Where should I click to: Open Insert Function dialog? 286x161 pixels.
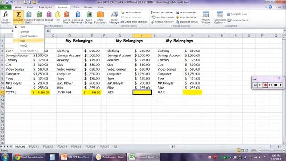5,17
